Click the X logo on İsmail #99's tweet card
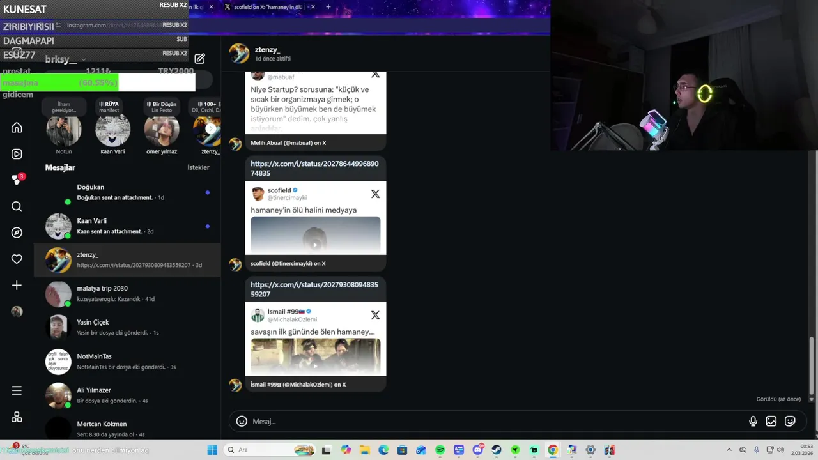Screen dimensions: 818x460 [x=375, y=315]
